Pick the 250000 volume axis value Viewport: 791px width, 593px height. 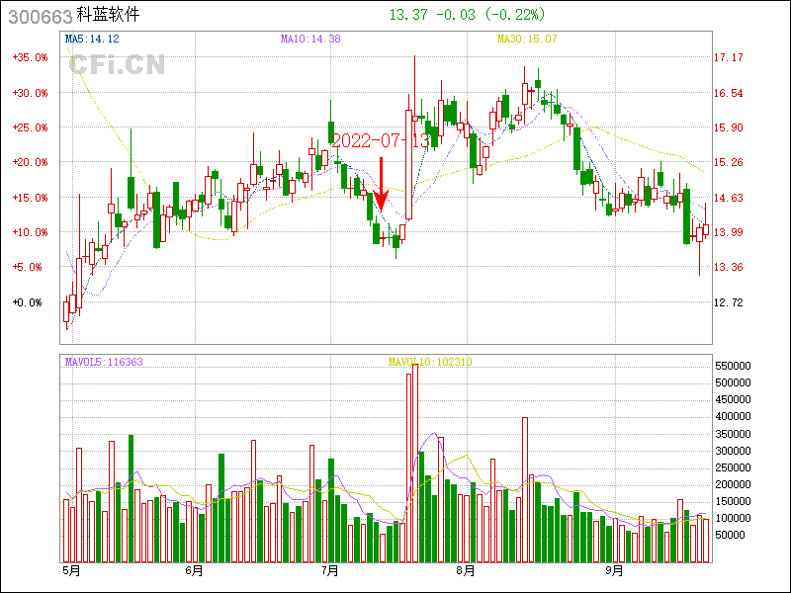point(733,467)
